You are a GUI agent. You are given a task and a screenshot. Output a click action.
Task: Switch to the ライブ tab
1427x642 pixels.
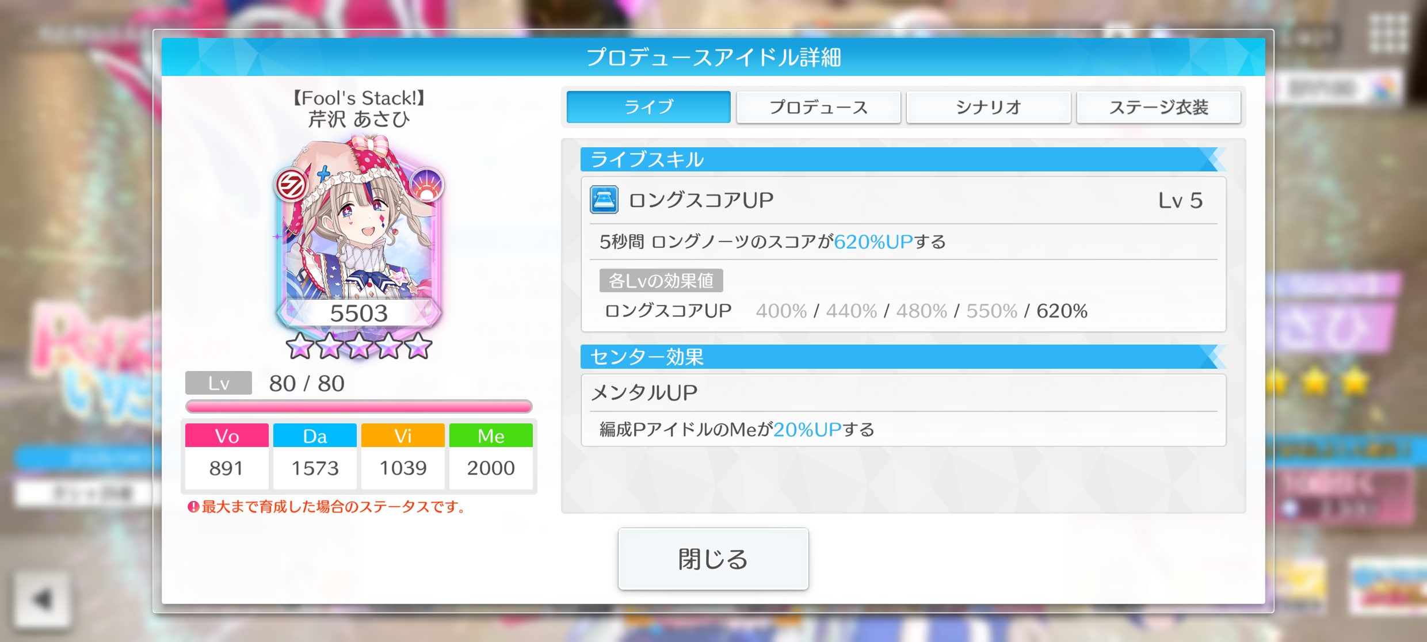click(x=648, y=107)
